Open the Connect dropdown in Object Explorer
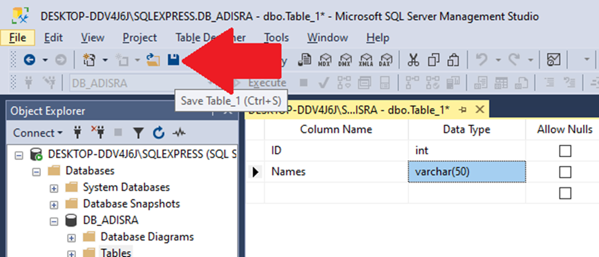The height and width of the screenshot is (257, 599). tap(38, 133)
